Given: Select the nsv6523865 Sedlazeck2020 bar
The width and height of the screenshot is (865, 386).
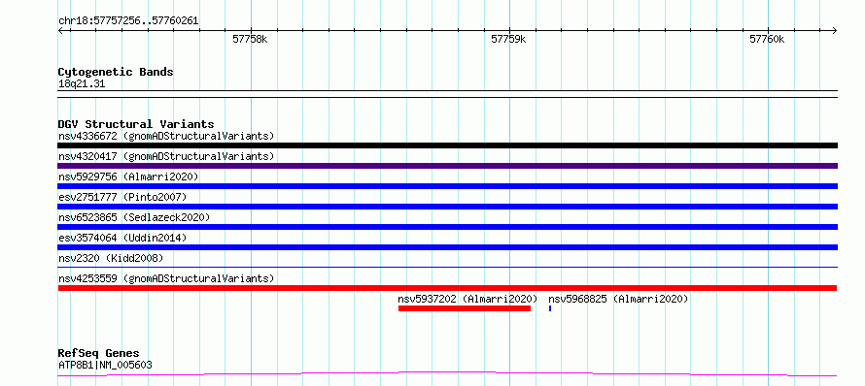Looking at the screenshot, I should 447,227.
